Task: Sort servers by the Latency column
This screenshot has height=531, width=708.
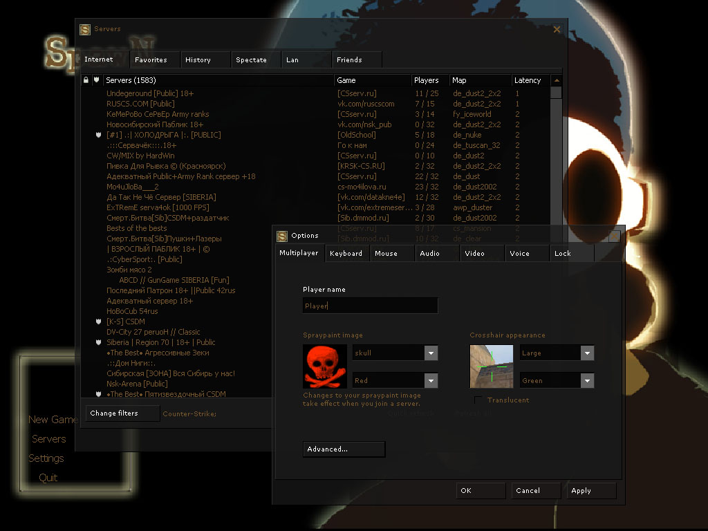Action: 531,80
